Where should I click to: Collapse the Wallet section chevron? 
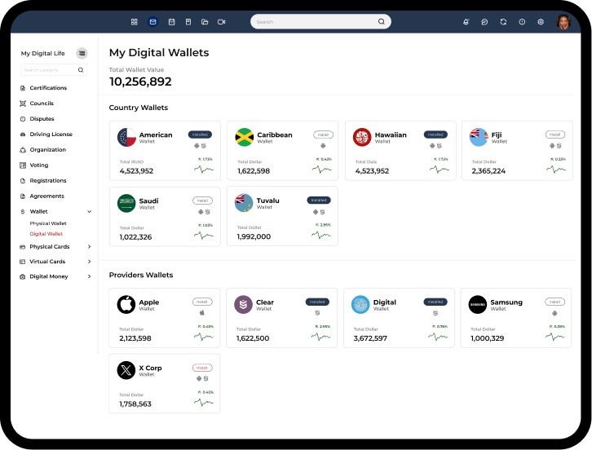coord(89,212)
